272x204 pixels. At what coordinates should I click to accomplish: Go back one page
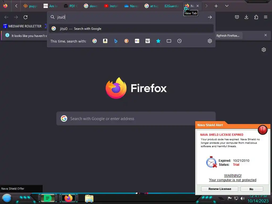point(6,17)
